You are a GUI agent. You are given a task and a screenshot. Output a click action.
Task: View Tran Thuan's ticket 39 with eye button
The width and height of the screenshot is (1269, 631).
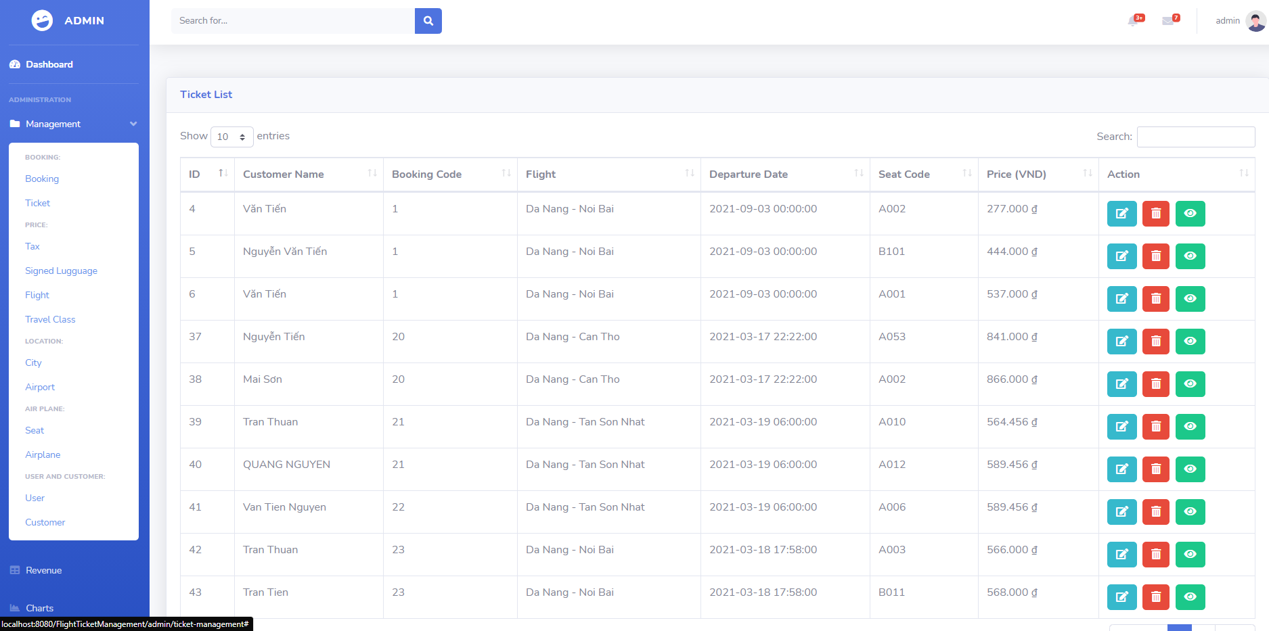click(x=1190, y=427)
